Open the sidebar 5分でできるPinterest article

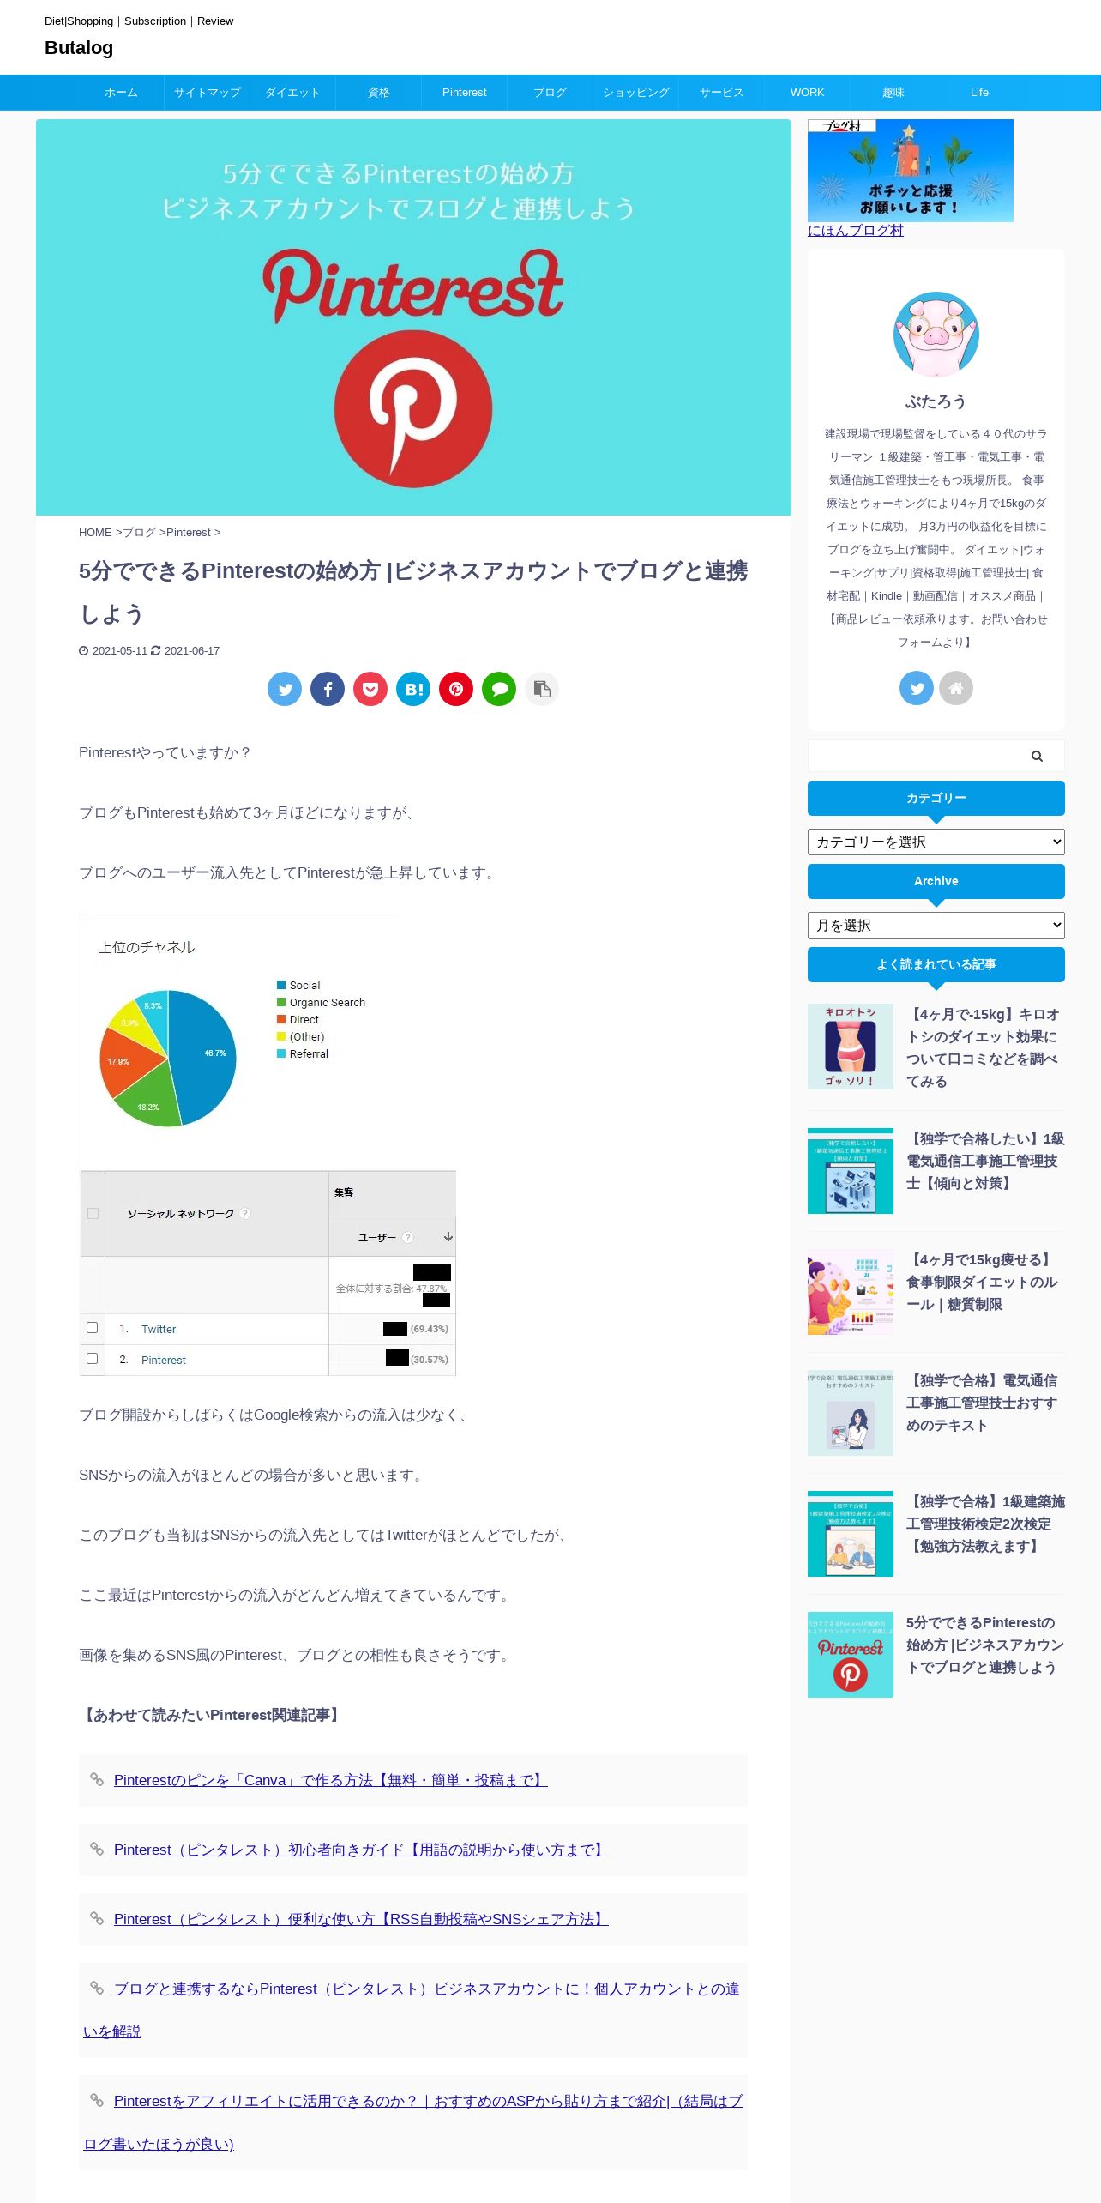[x=985, y=1645]
